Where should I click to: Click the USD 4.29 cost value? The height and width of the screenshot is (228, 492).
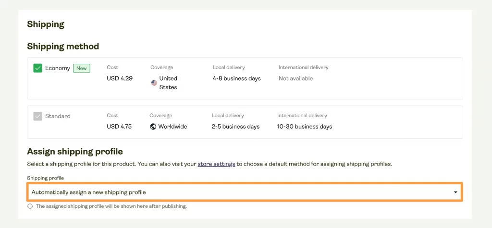(120, 78)
